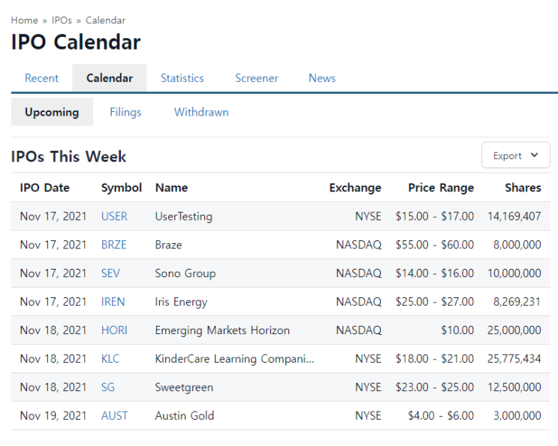Switch to the Recent tab
The height and width of the screenshot is (446, 558).
[x=41, y=78]
